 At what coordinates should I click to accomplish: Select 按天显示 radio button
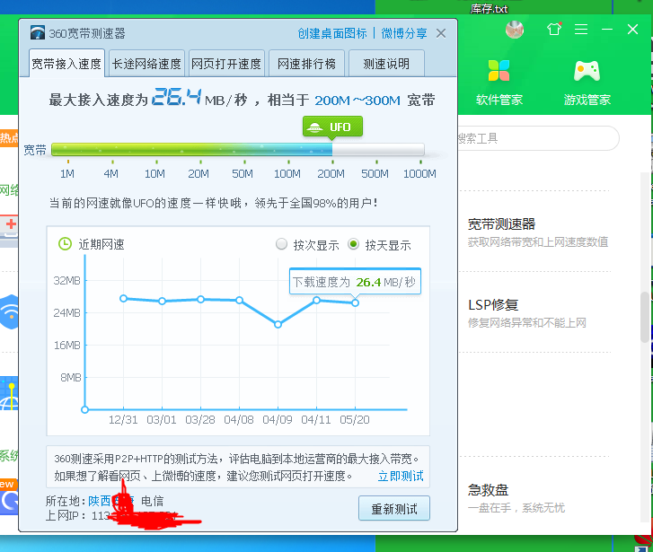click(354, 244)
